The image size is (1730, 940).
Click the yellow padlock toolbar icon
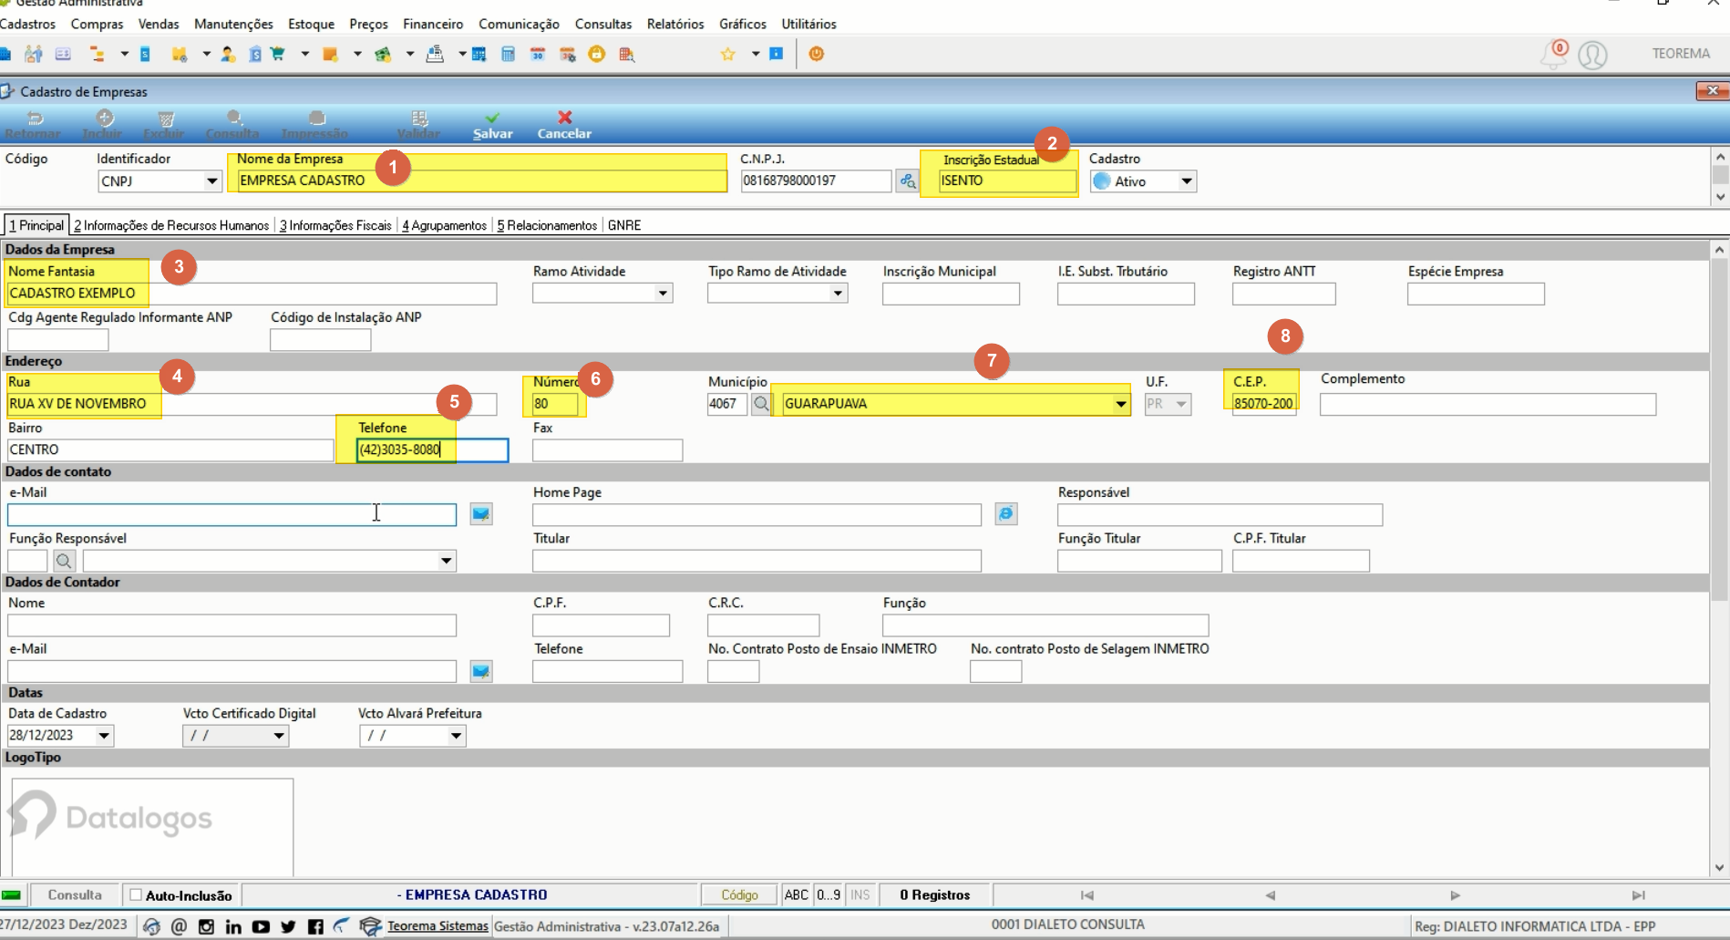pos(596,54)
